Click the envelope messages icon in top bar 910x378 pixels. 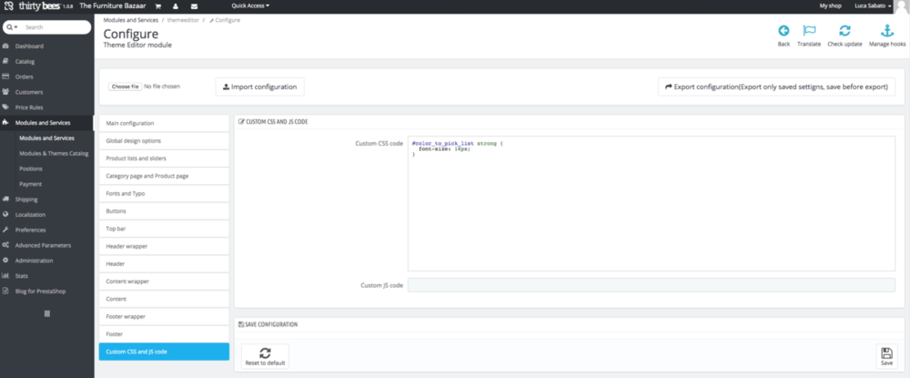tap(194, 5)
